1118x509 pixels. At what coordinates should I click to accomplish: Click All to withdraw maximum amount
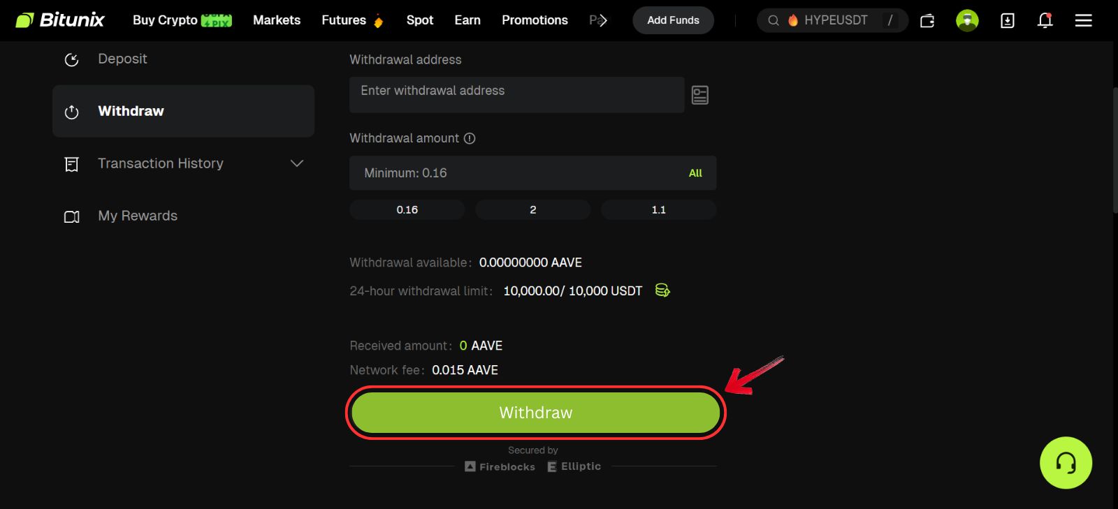(x=695, y=173)
